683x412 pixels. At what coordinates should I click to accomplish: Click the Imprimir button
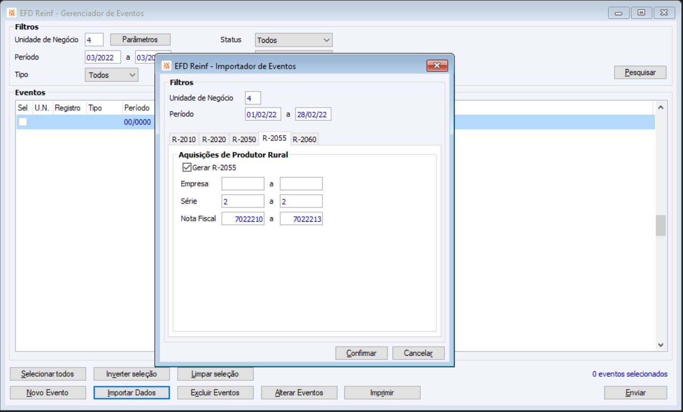coord(382,393)
